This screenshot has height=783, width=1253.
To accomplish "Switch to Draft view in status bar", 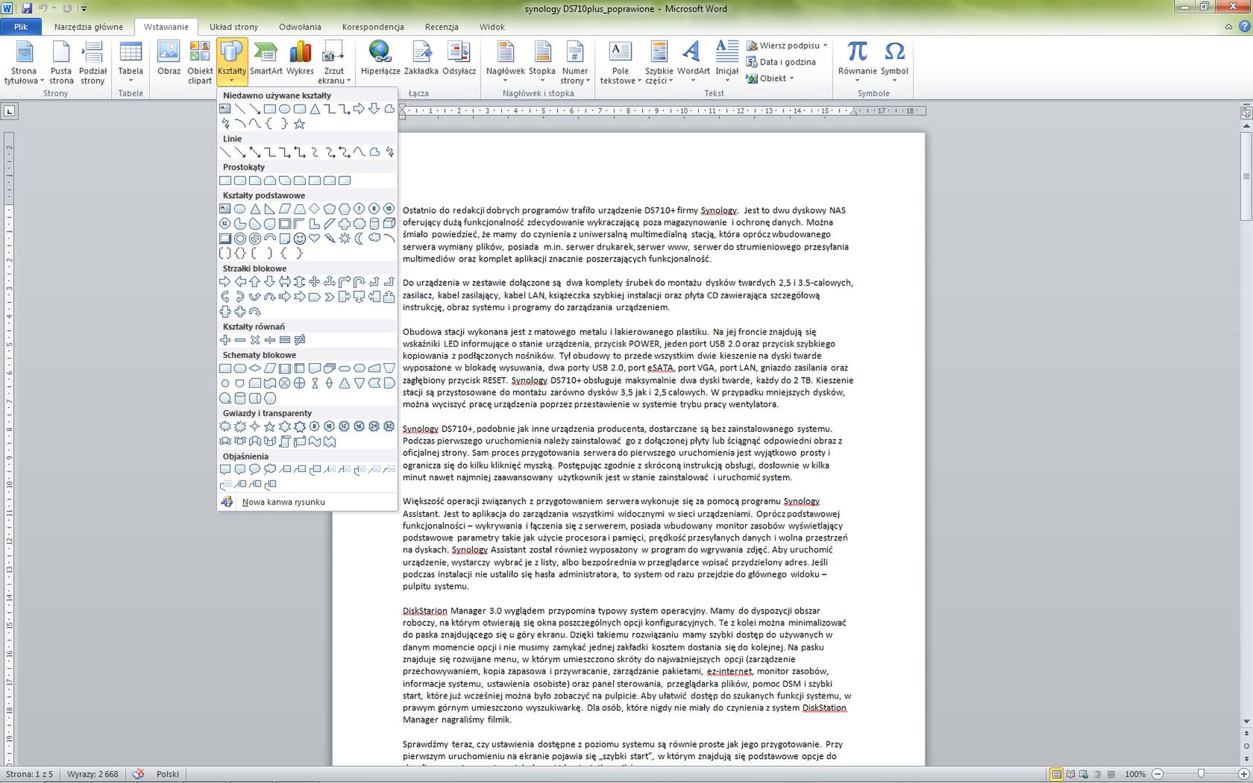I will point(1111,774).
